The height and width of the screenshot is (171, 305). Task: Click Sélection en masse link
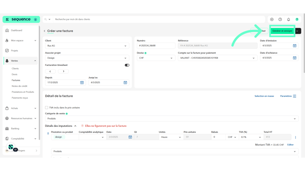click(264, 96)
